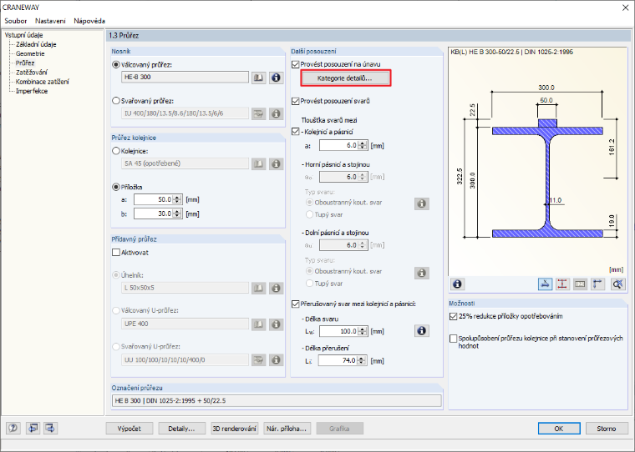
Task: Select Geometrie in navigation tree
Action: [x=30, y=53]
